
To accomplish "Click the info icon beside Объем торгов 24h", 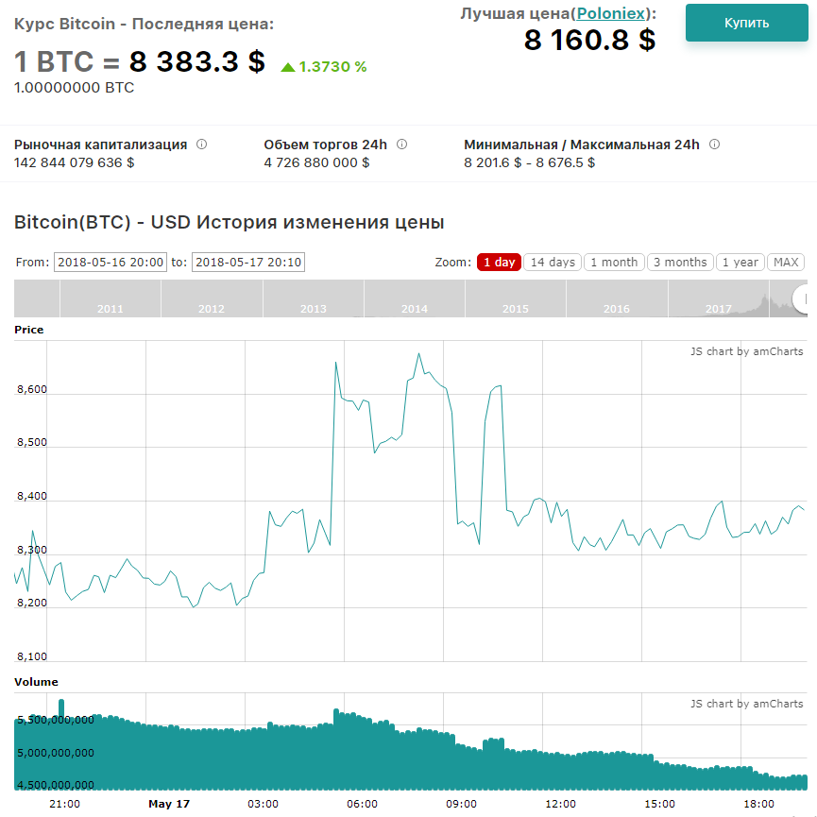I will tap(401, 145).
